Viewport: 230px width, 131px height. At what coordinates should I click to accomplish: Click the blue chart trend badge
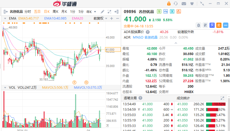coord(166,11)
